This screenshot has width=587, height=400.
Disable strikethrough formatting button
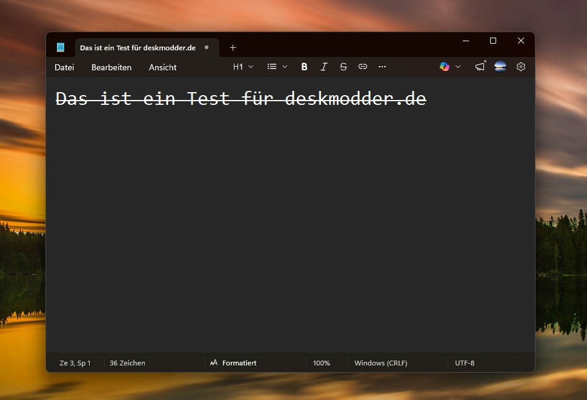343,67
